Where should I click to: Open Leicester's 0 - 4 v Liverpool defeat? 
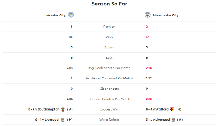click(45, 120)
